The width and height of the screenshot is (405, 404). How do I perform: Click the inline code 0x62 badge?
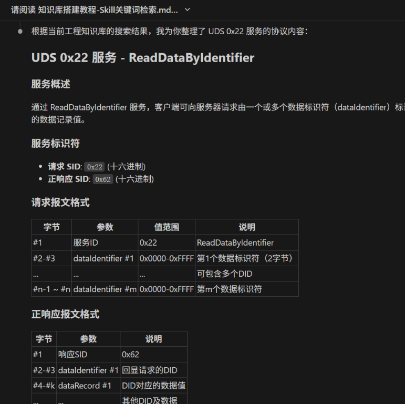103,179
